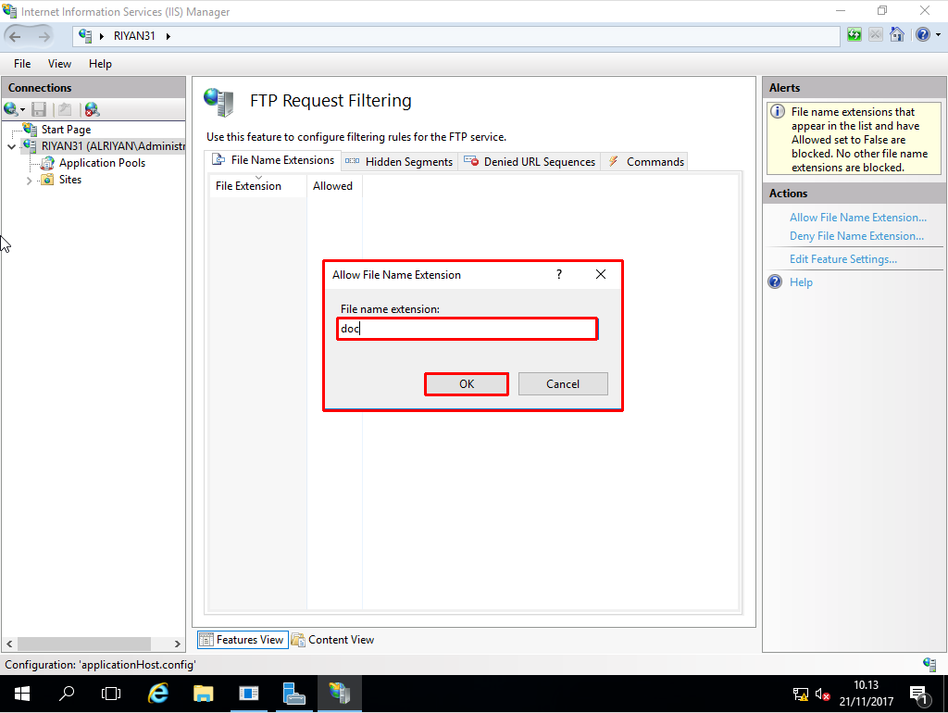Open the Action Center notifications icon
The image size is (948, 713).
click(x=919, y=694)
